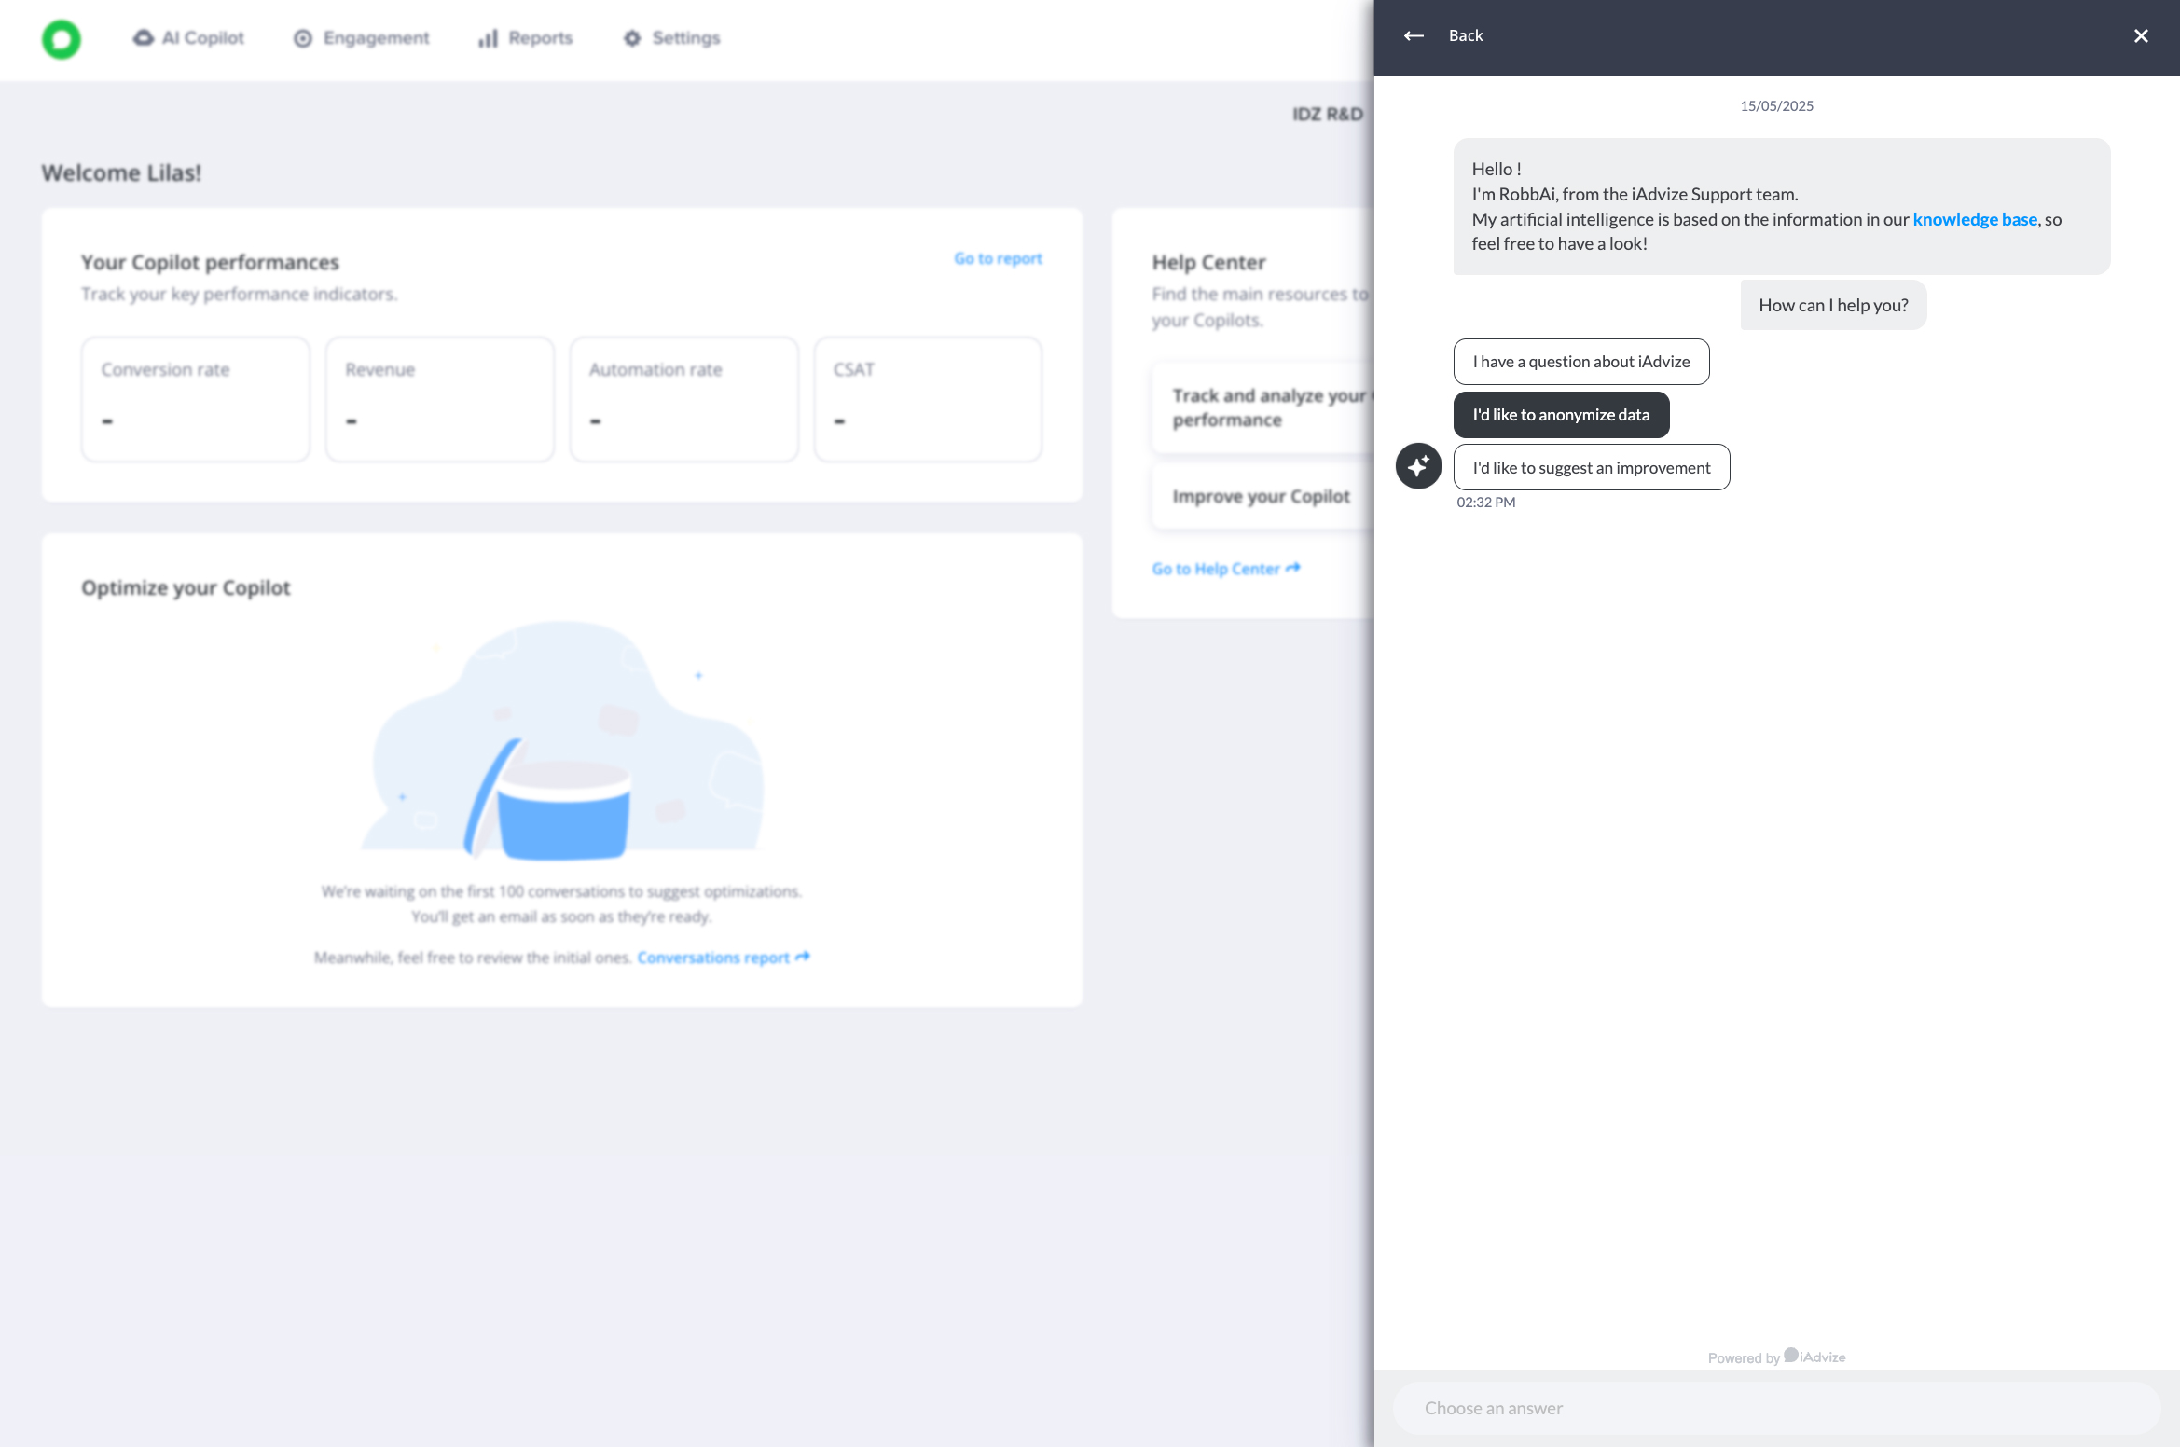Open the AI Copilot menu

188,38
